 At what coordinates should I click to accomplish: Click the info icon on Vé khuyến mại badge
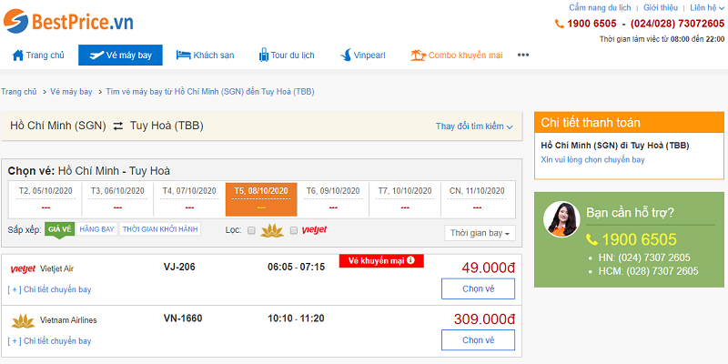pos(410,260)
